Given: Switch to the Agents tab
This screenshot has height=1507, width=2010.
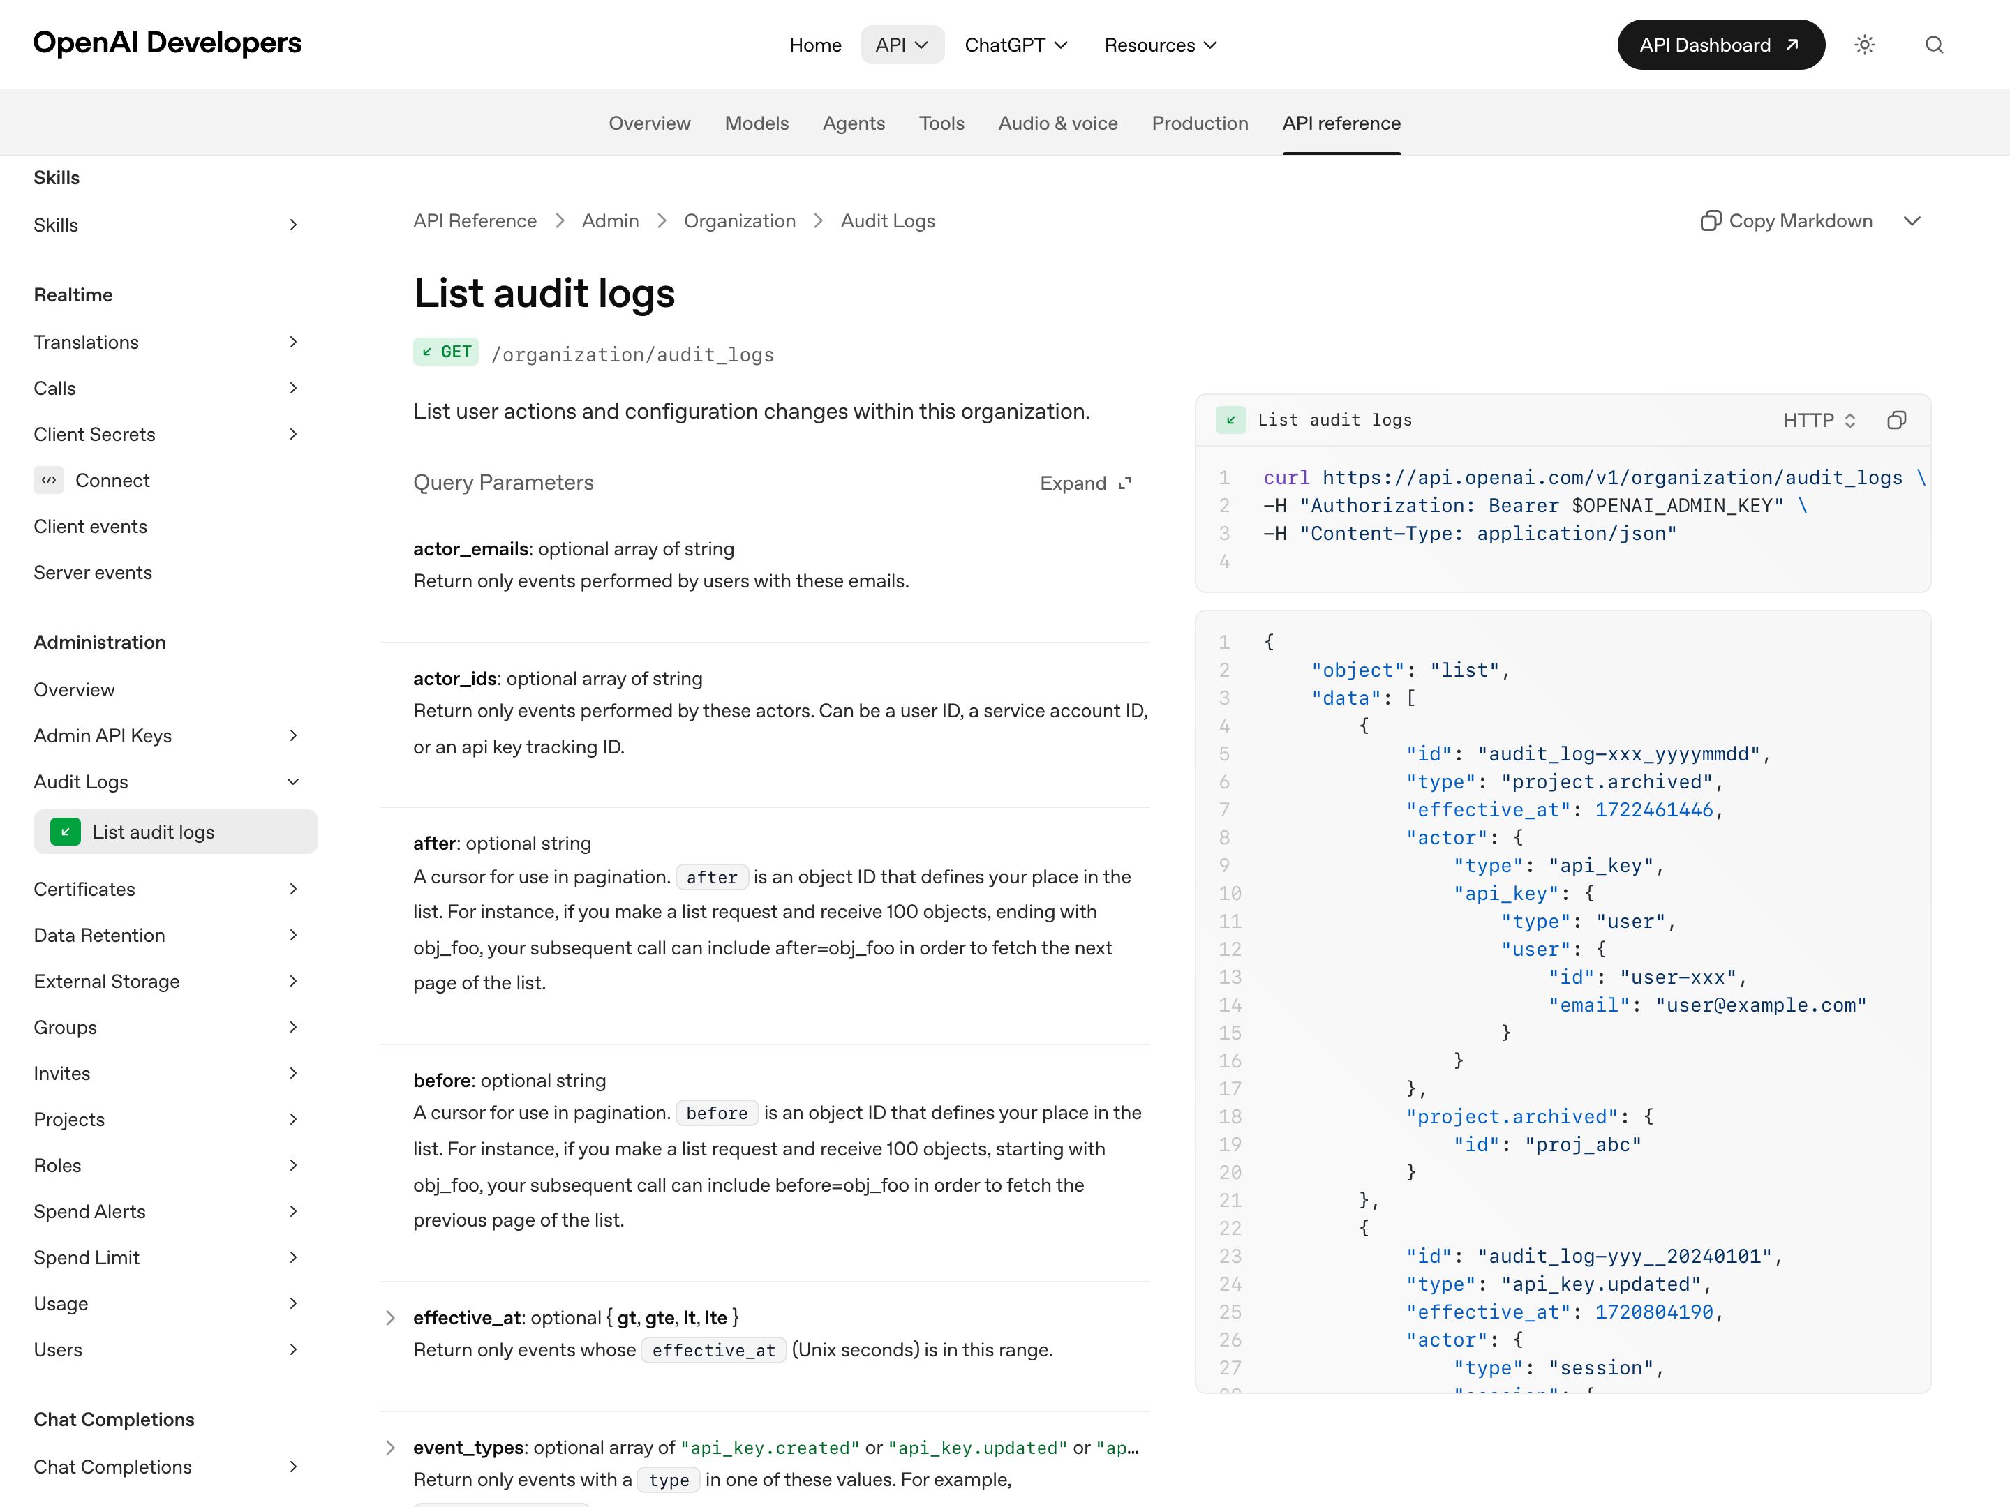Looking at the screenshot, I should tap(854, 123).
